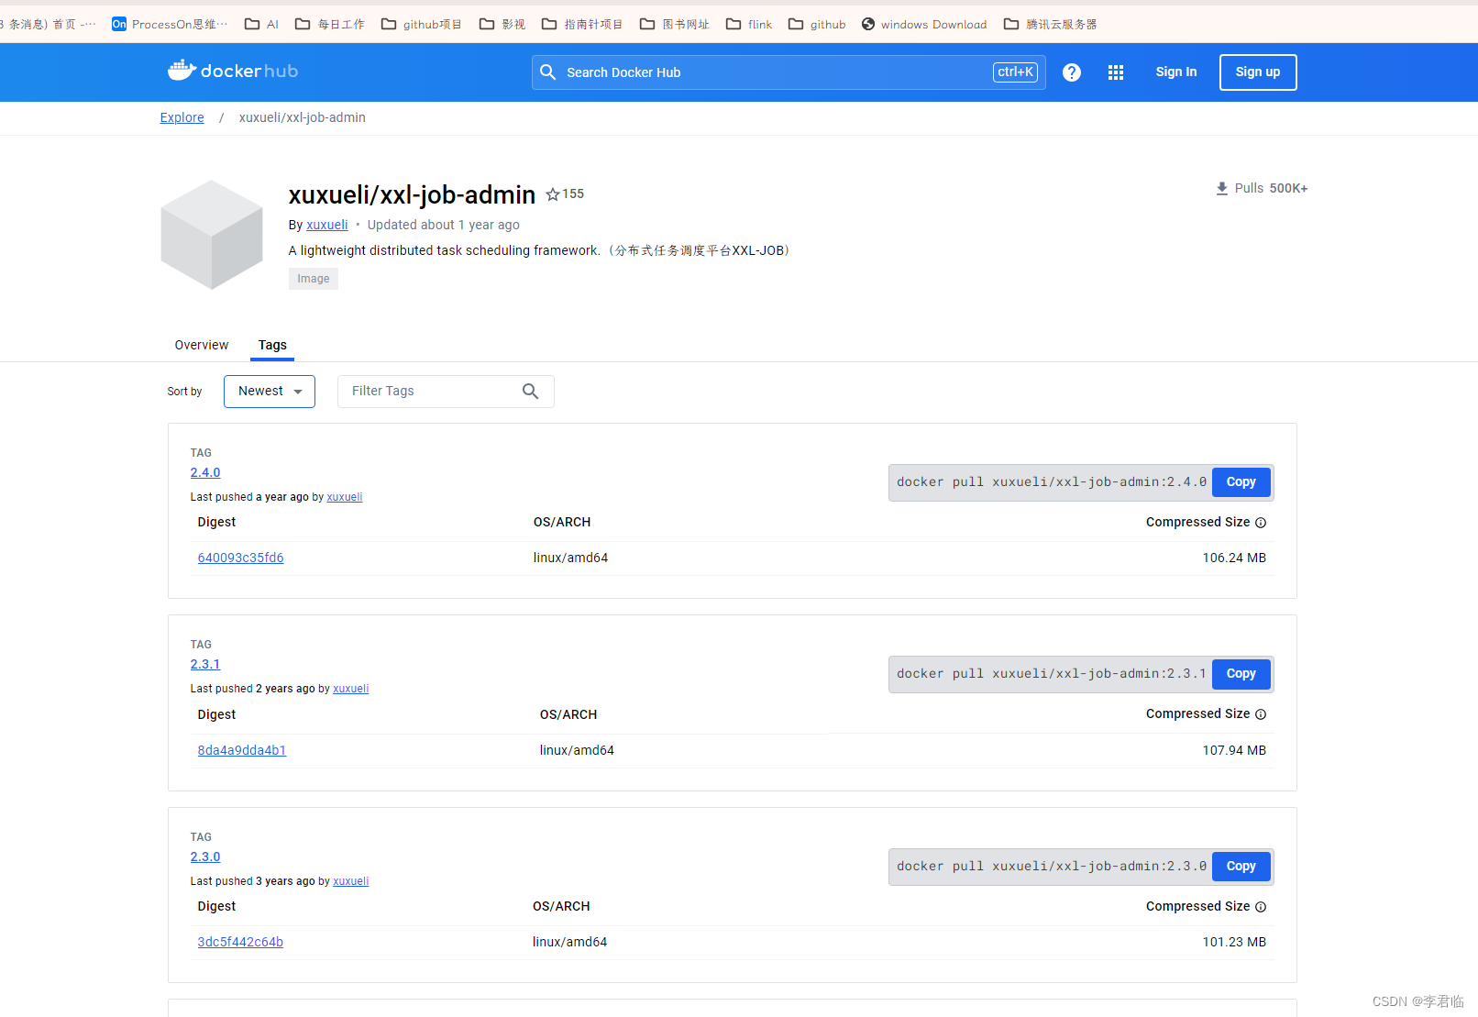Click Compressed Size info icon for tag 2.3.1
This screenshot has height=1017, width=1478.
coord(1261,714)
